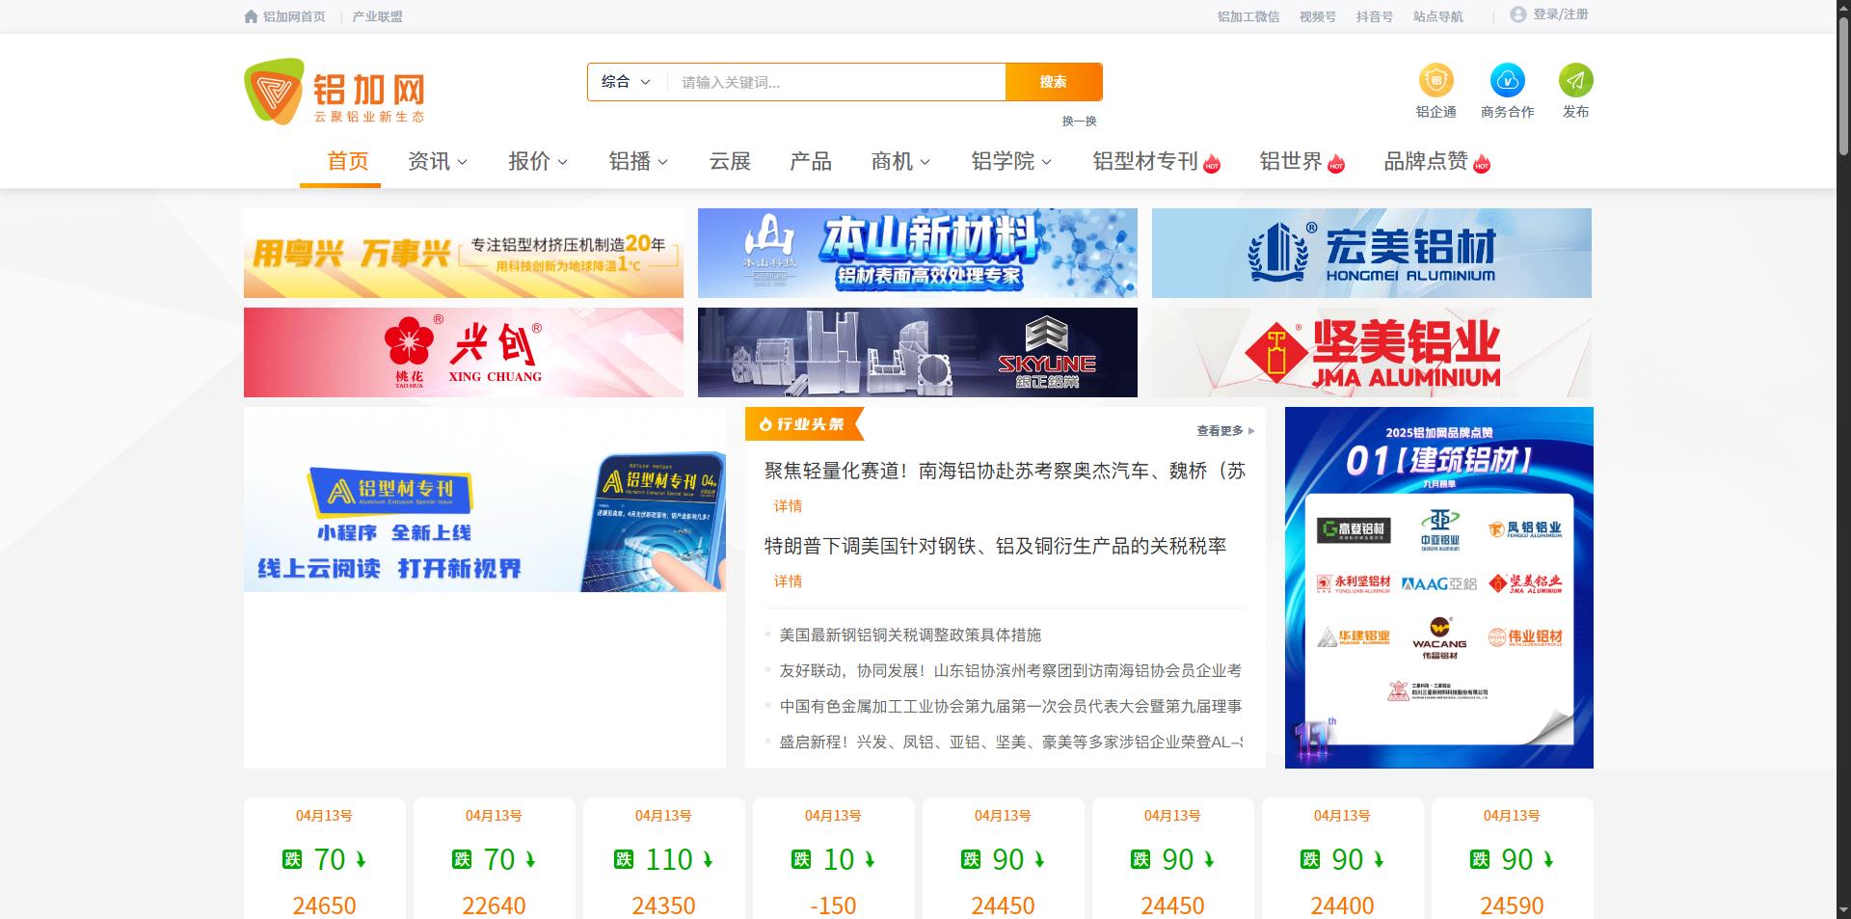Select the 首页 navigation tab
Screen dimensions: 1851x919
347,162
